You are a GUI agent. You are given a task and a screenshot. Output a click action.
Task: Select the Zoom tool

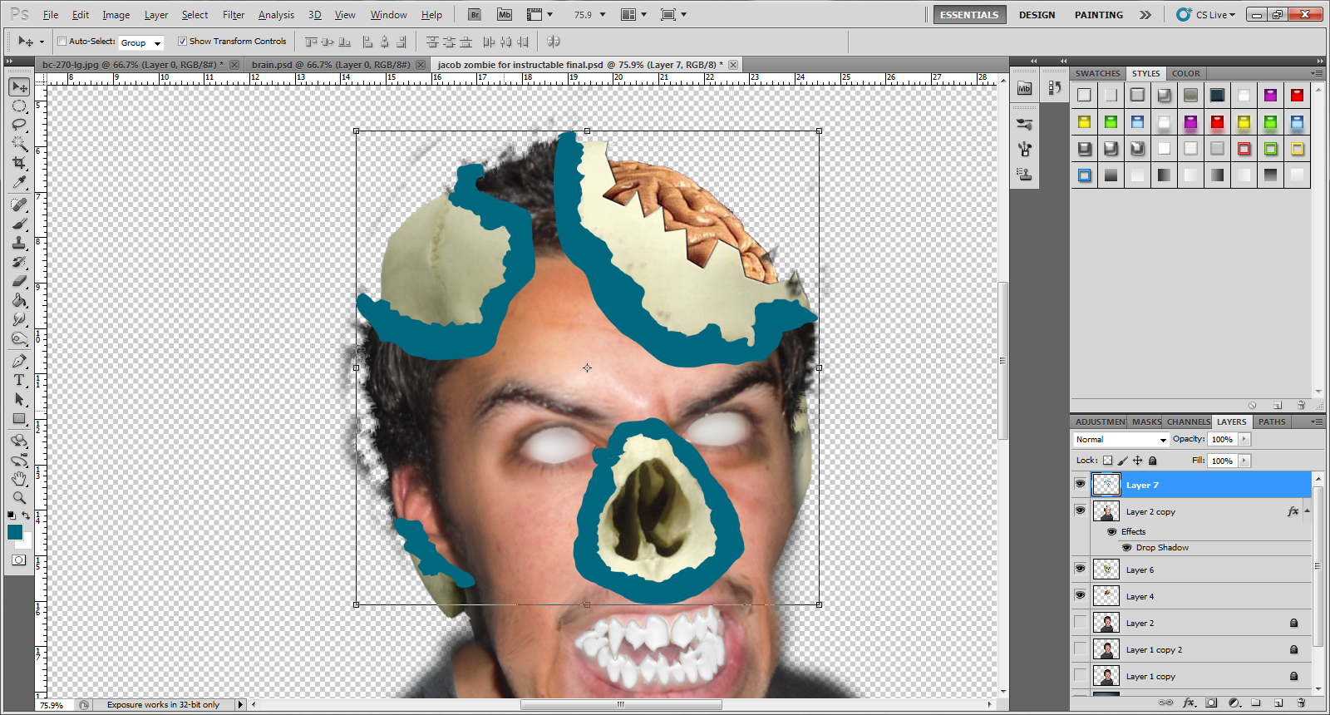(x=19, y=498)
